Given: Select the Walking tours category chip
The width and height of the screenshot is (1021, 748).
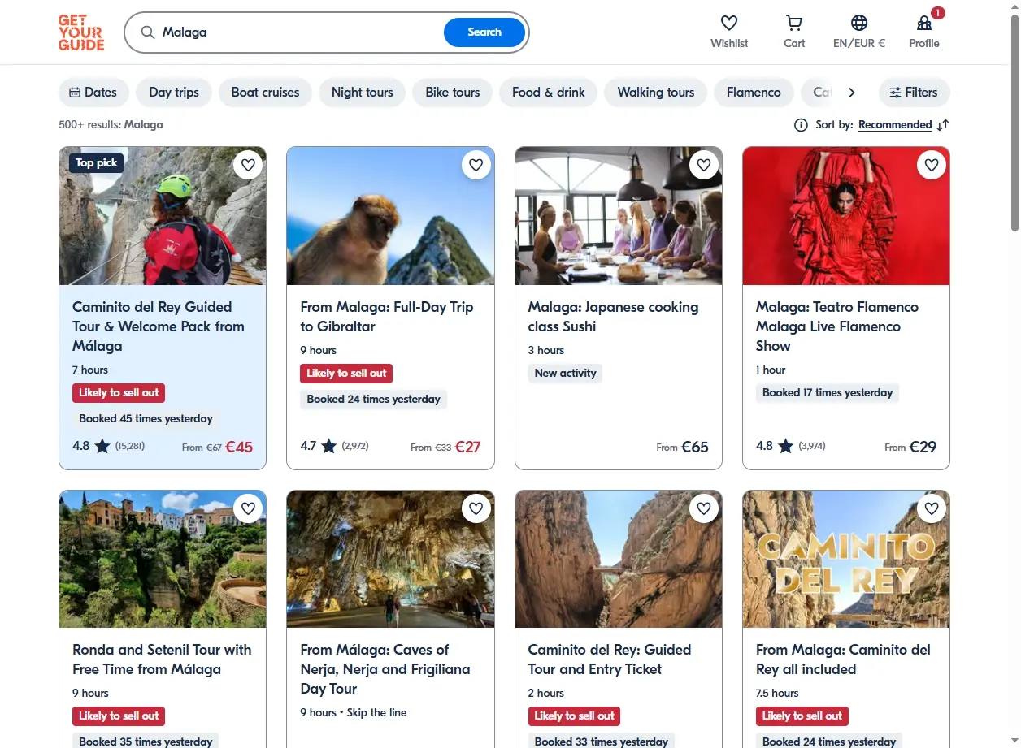Looking at the screenshot, I should tap(656, 93).
